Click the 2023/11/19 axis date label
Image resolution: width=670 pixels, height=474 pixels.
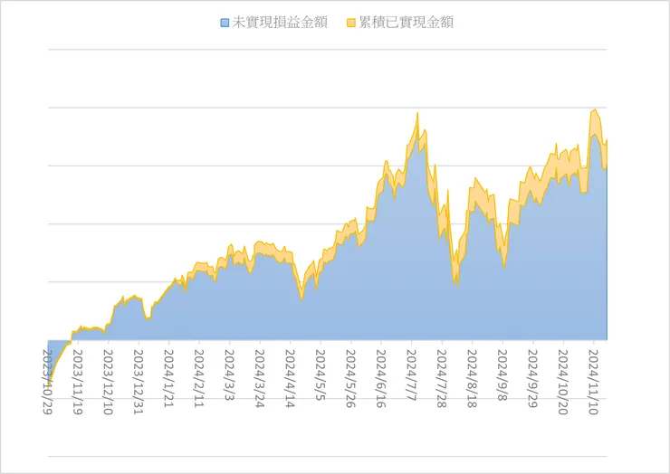[78, 383]
